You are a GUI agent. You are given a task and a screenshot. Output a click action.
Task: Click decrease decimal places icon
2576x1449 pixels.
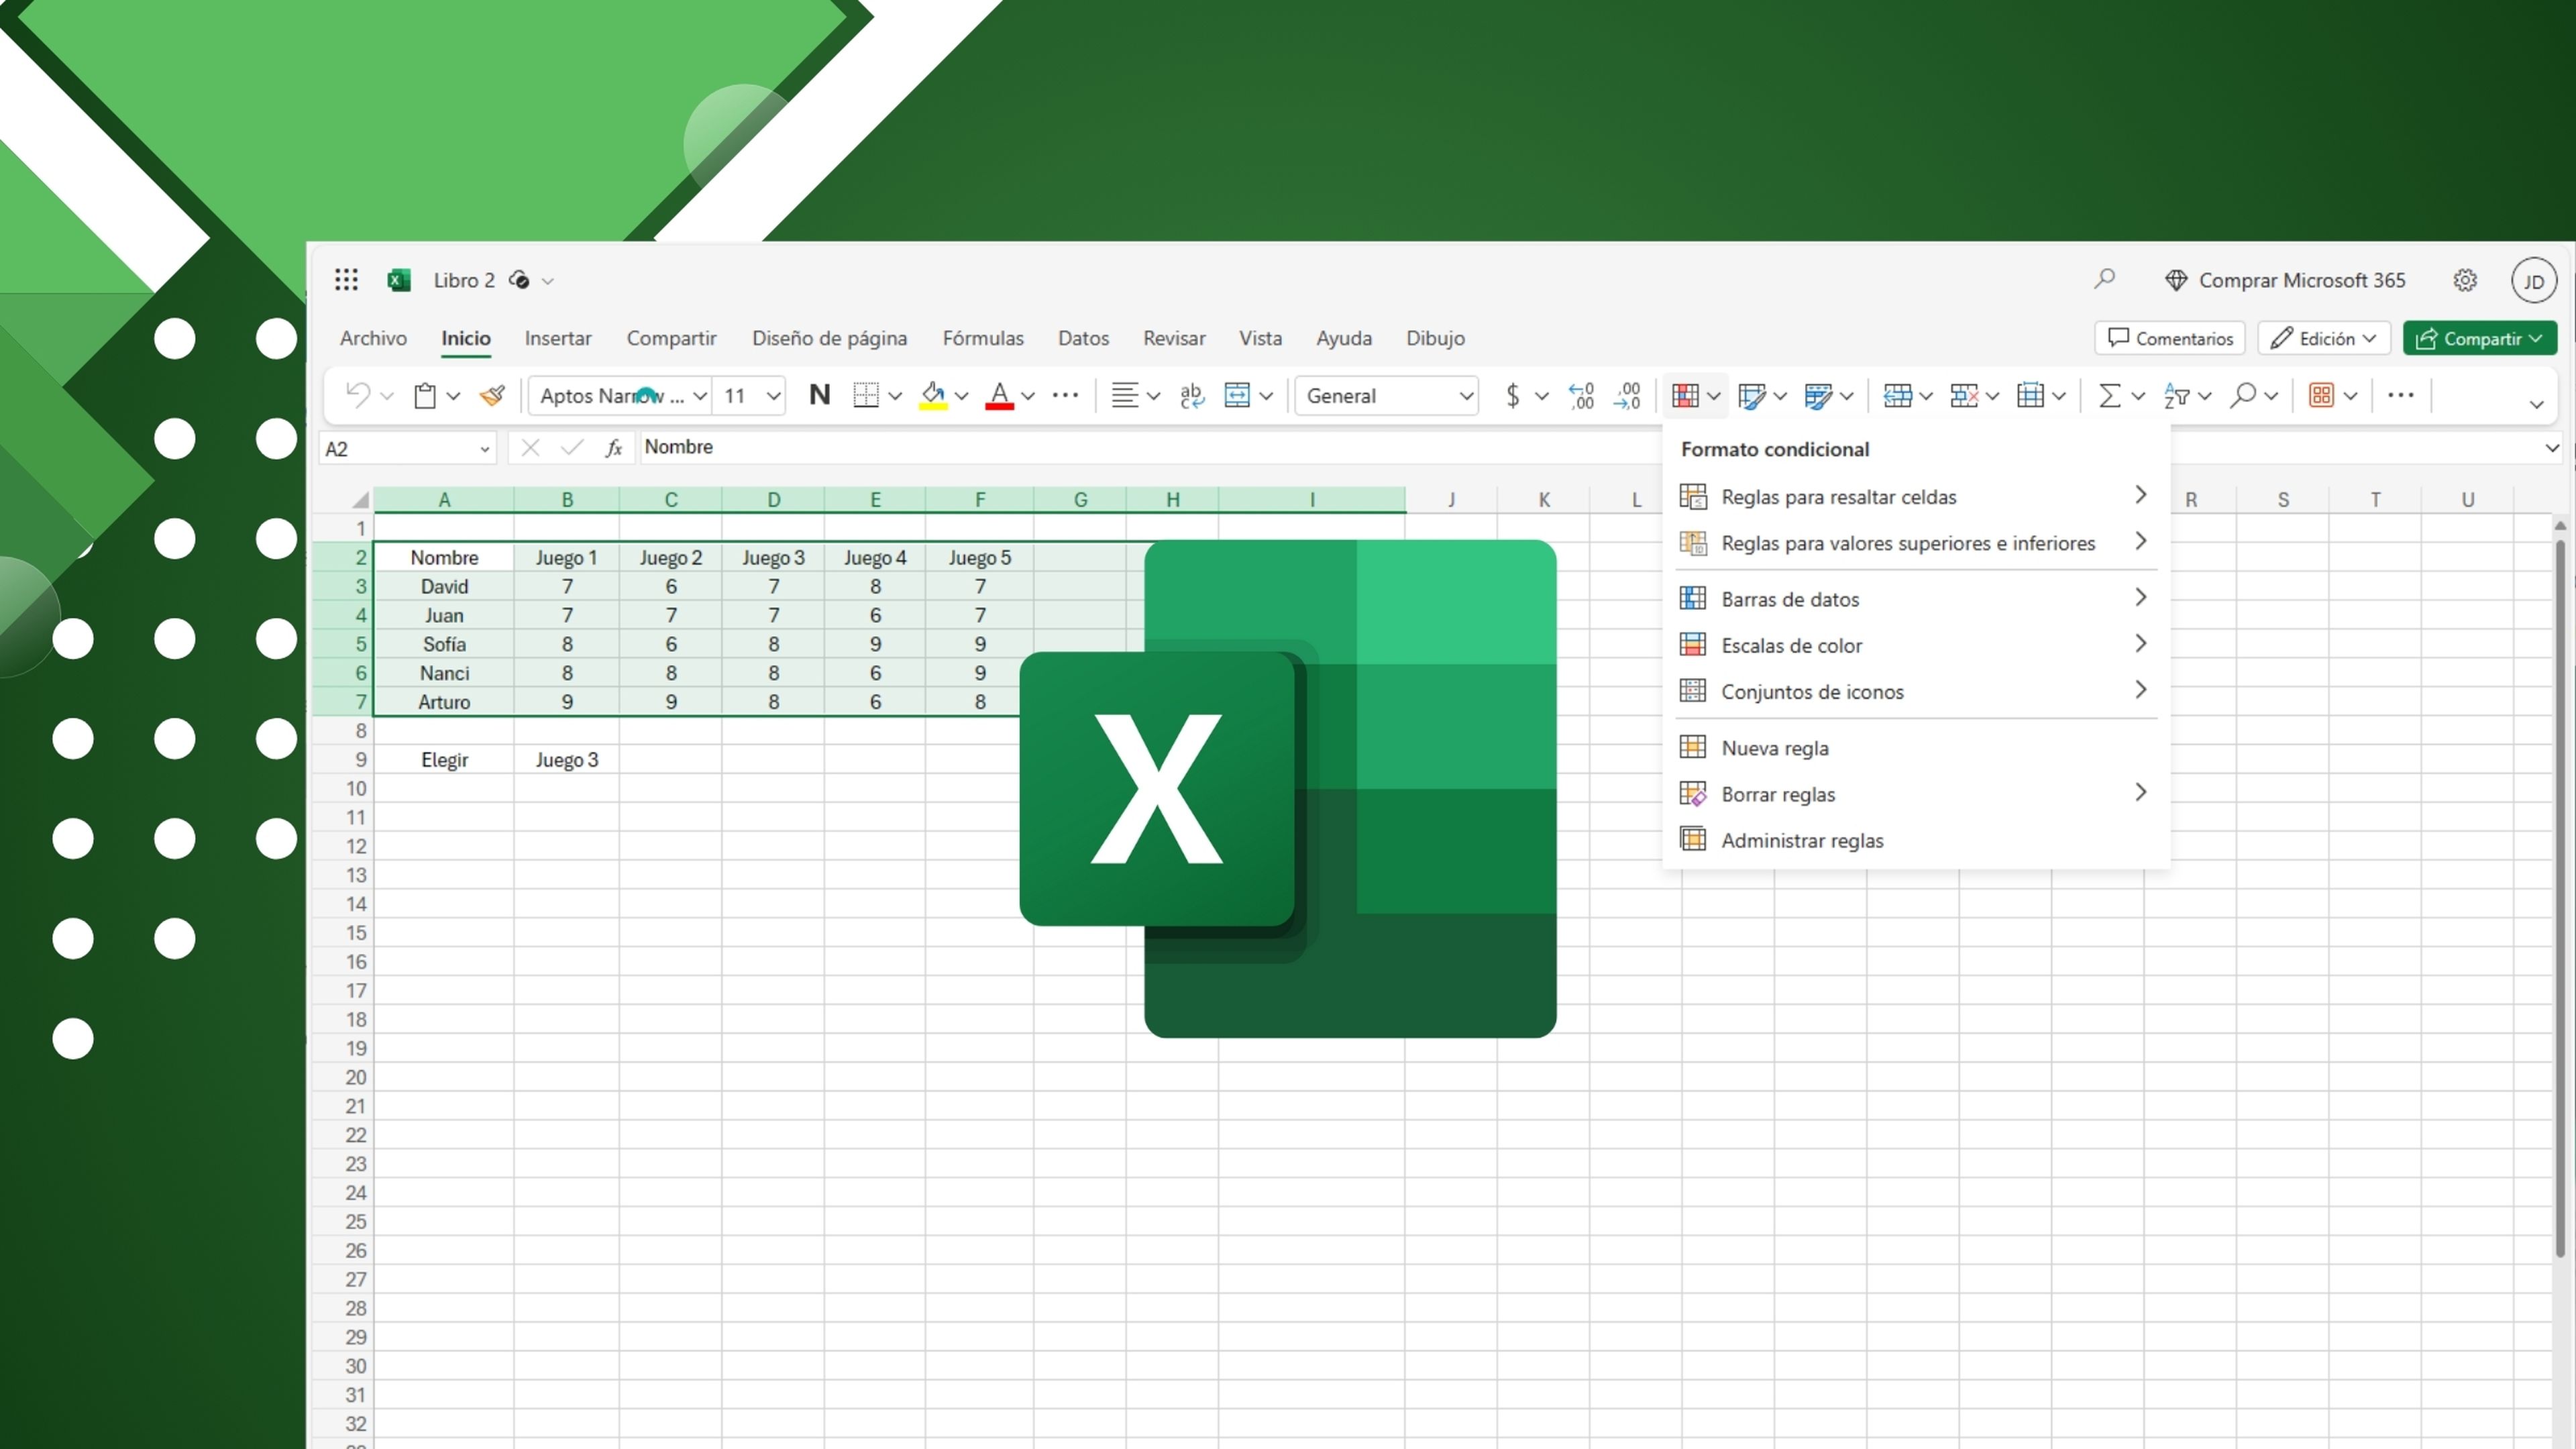pyautogui.click(x=1627, y=395)
